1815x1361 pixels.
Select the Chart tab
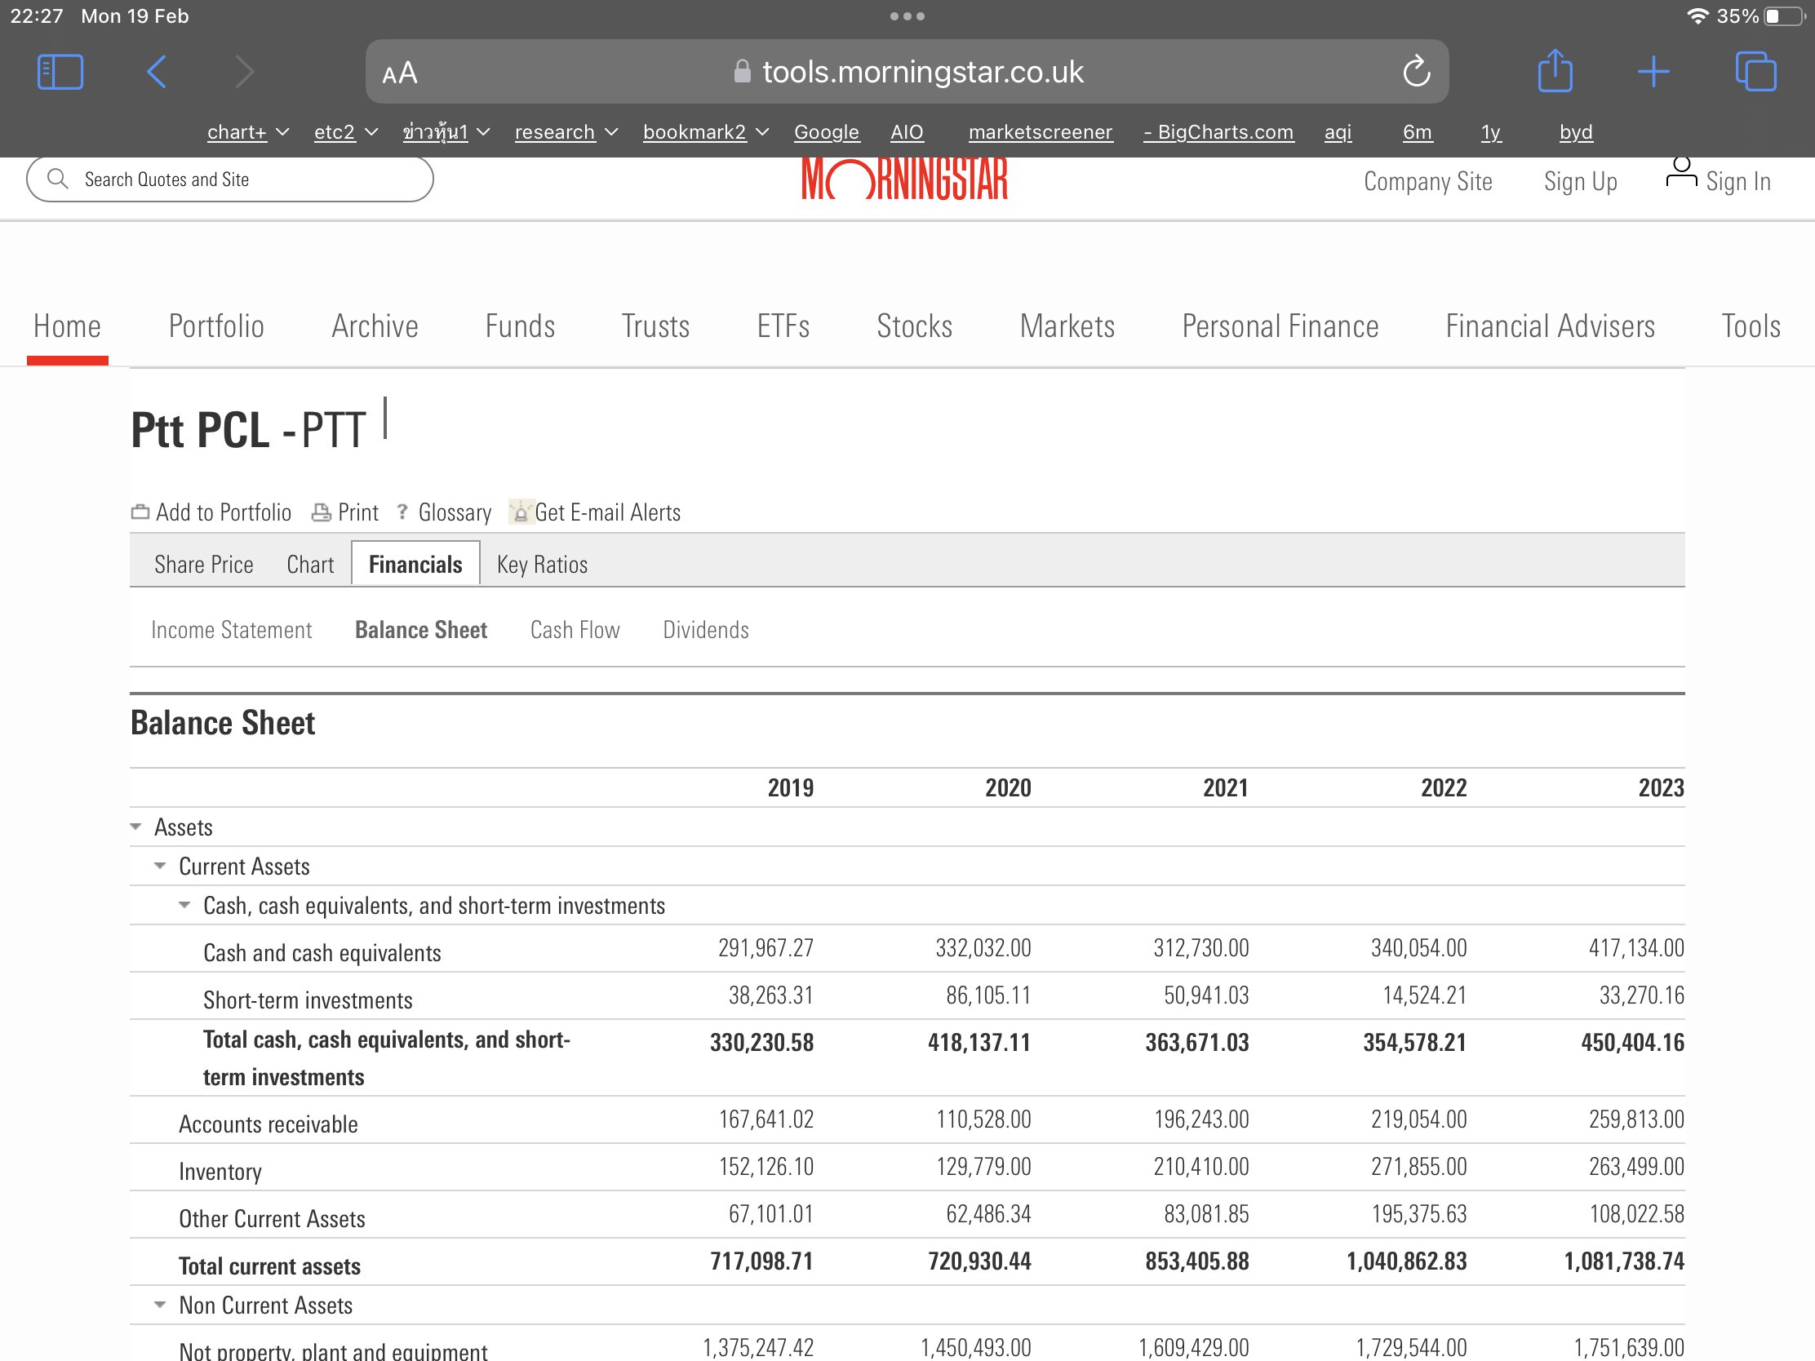[x=310, y=565]
